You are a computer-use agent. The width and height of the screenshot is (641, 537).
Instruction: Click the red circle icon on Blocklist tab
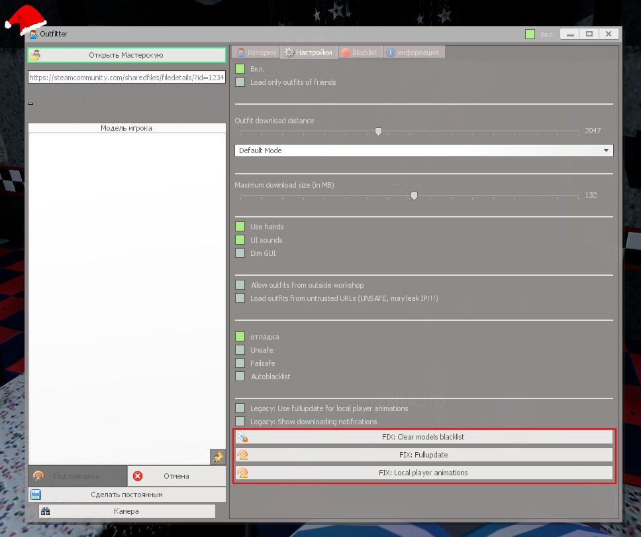[x=346, y=52]
